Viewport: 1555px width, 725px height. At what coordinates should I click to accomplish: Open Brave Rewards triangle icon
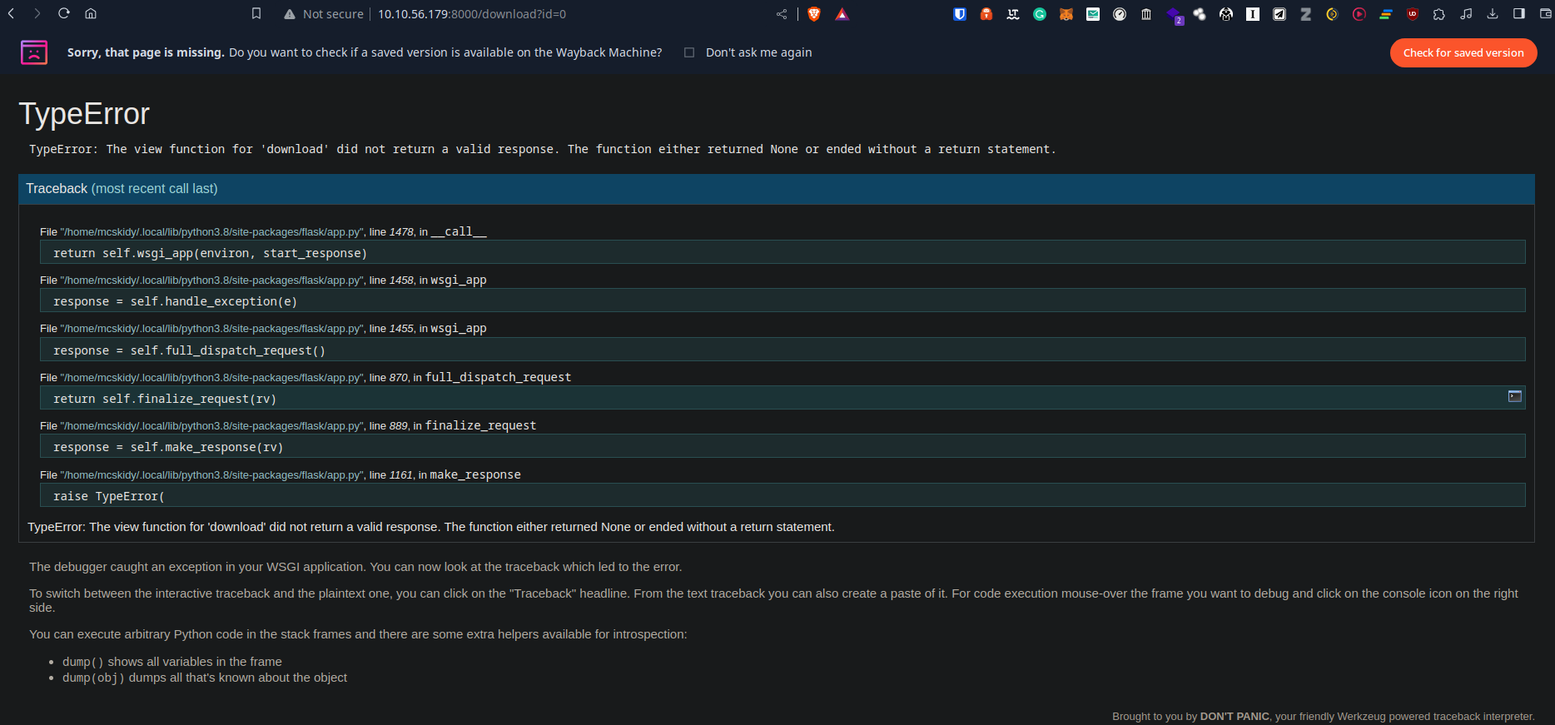(x=842, y=14)
